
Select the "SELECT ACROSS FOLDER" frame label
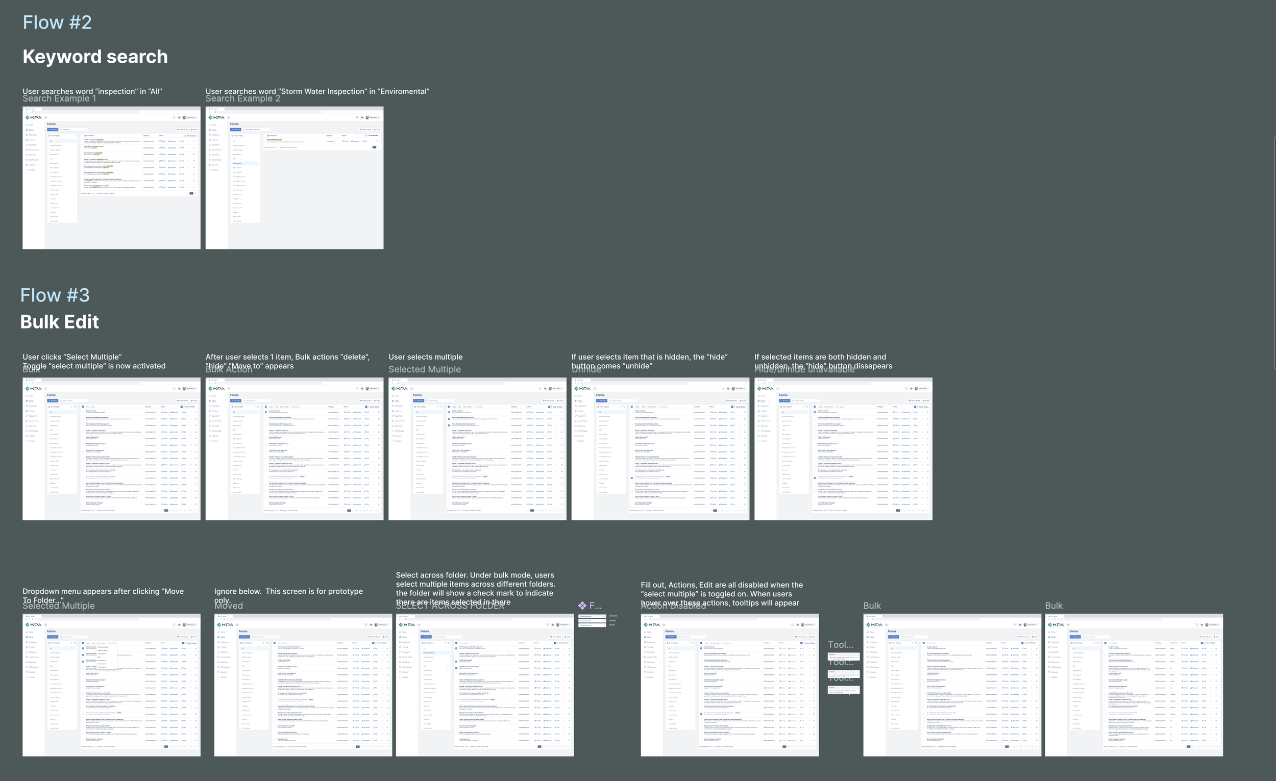450,606
